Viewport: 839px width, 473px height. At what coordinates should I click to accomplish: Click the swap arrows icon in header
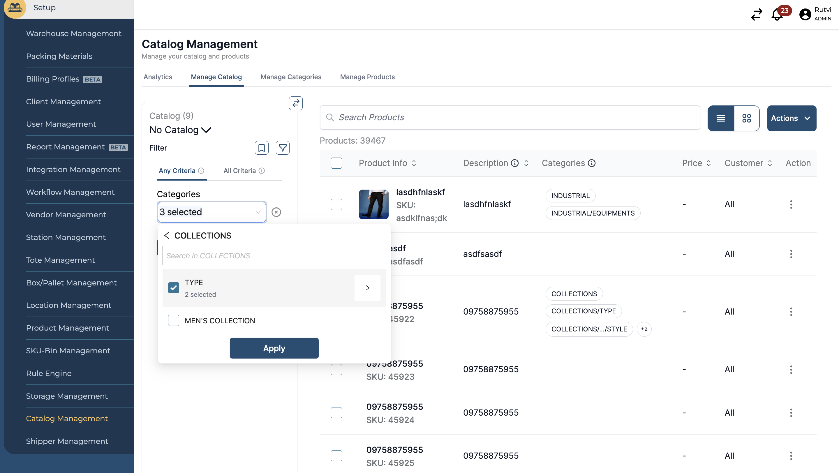[x=756, y=15]
